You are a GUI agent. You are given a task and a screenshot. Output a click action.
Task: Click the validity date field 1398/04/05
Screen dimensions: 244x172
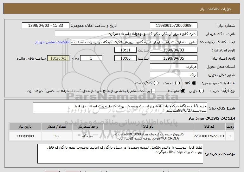coord(174,58)
